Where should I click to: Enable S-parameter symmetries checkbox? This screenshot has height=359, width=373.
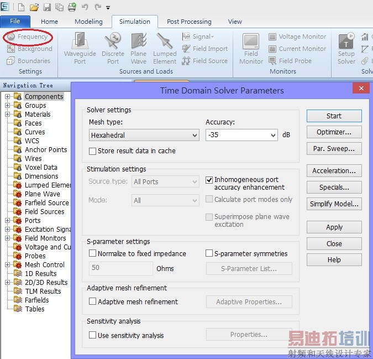(209, 253)
